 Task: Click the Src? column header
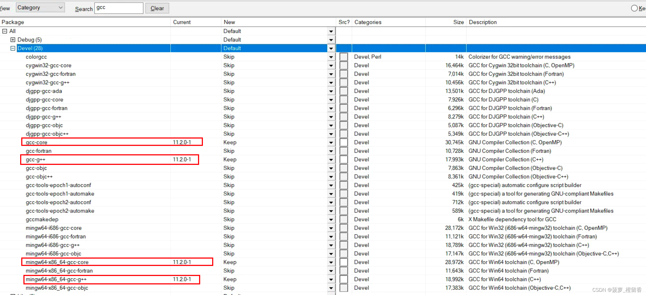[344, 22]
